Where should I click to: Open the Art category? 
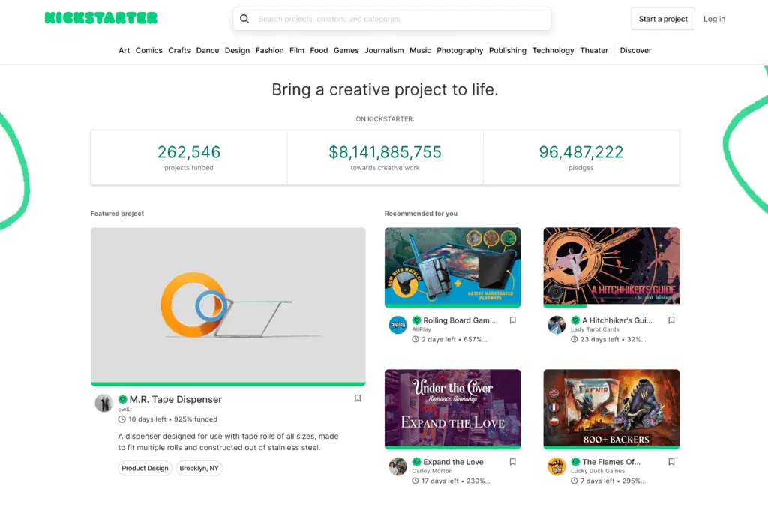coord(124,50)
